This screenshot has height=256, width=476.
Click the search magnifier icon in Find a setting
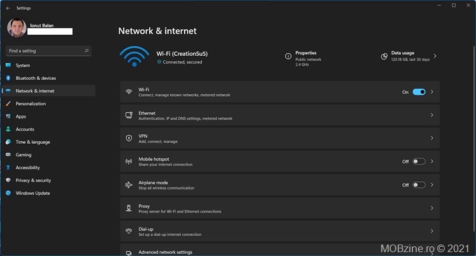86,51
